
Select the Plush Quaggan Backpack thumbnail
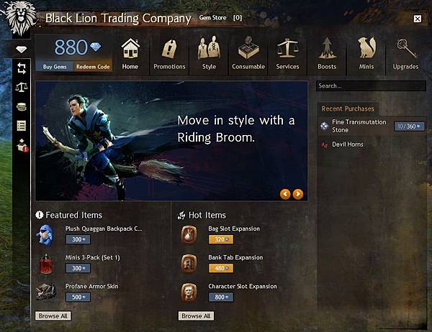point(45,235)
